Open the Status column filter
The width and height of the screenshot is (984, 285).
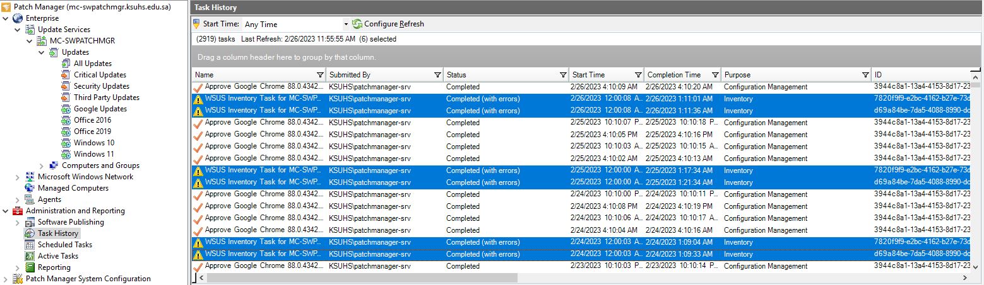click(x=563, y=75)
